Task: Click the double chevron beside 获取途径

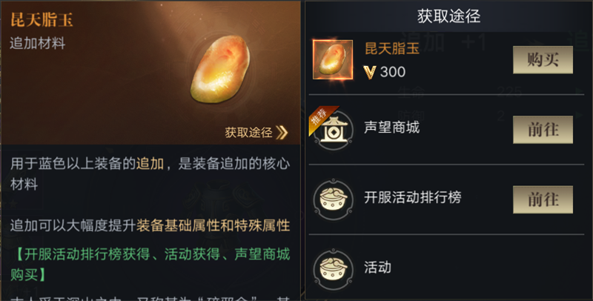Action: [282, 133]
